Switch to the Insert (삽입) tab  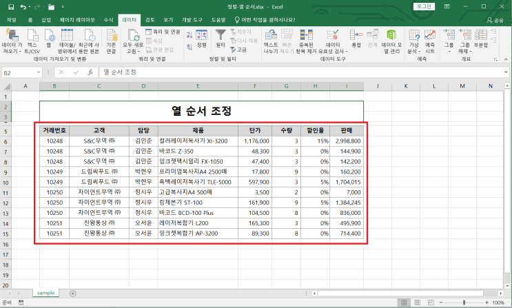(46, 20)
